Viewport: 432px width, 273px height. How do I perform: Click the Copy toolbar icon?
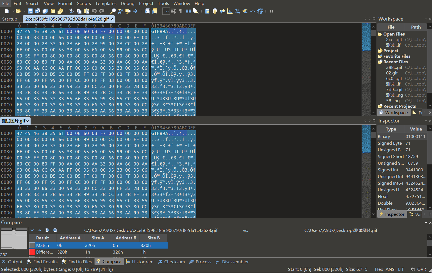[x=79, y=11]
